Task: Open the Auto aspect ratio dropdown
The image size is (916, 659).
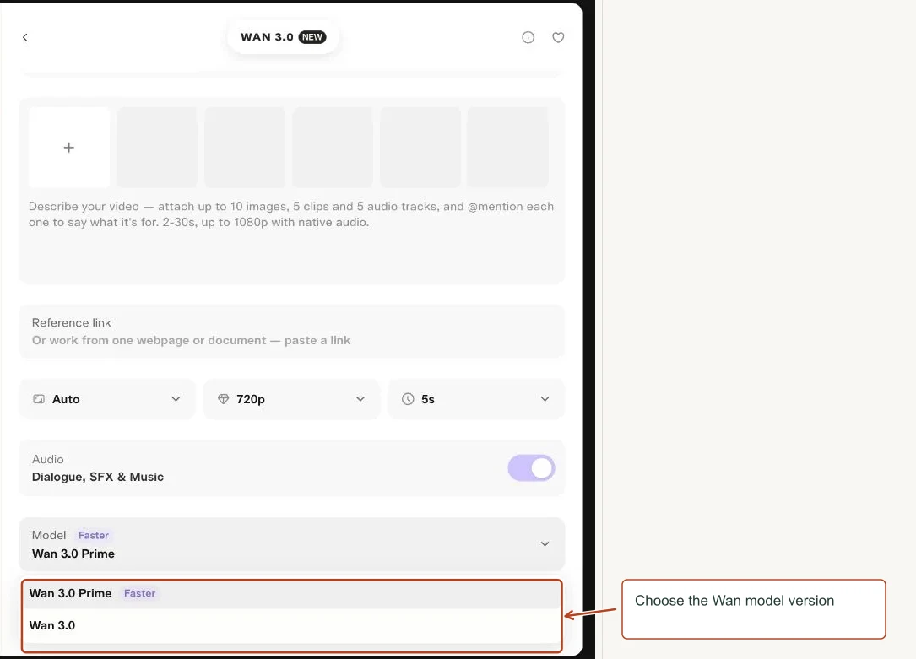Action: pos(107,399)
